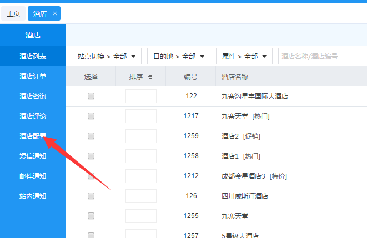Go to 酒店咨询 section
The width and height of the screenshot is (367, 238).
33,96
